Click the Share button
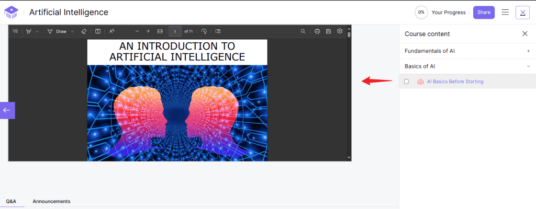 click(484, 13)
